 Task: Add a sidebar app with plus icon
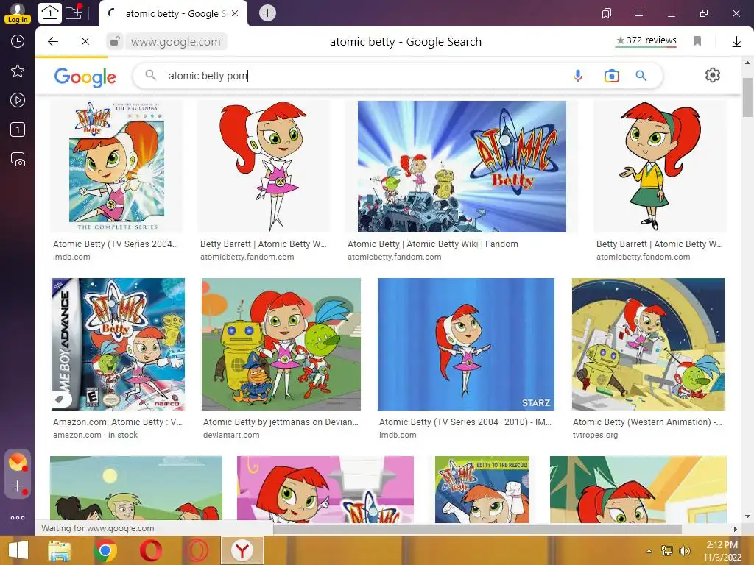18,486
